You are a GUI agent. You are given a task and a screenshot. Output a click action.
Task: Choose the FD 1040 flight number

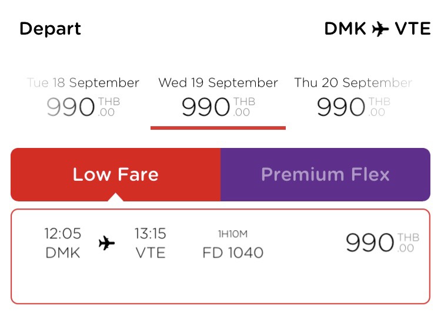(x=233, y=252)
